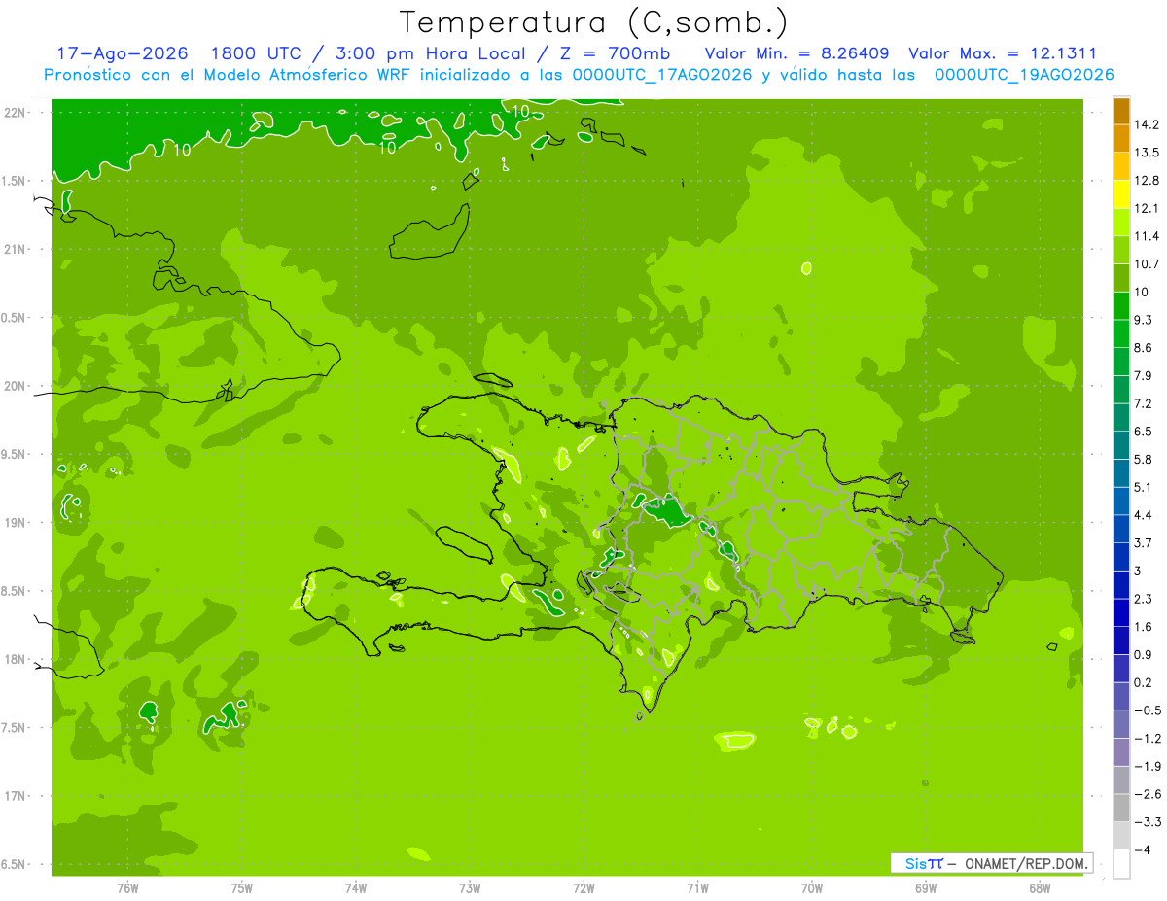1167x901 pixels.
Task: Click the "74W" longitude label
Action: [x=355, y=887]
